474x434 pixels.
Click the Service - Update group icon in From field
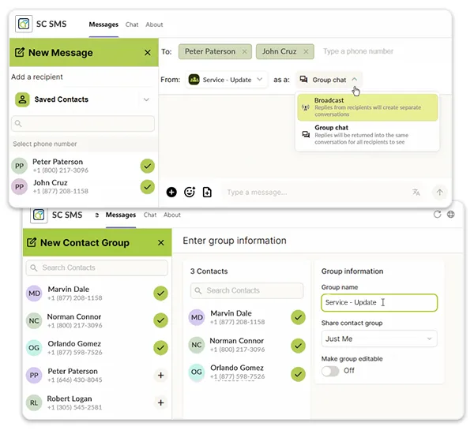click(x=194, y=80)
